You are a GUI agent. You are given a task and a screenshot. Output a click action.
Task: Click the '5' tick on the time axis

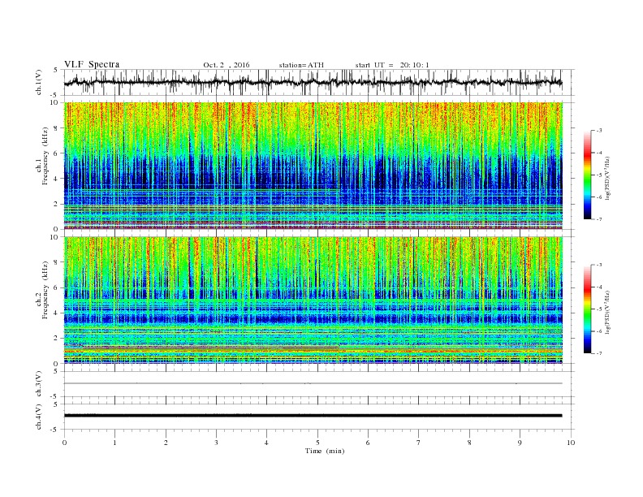click(x=317, y=443)
